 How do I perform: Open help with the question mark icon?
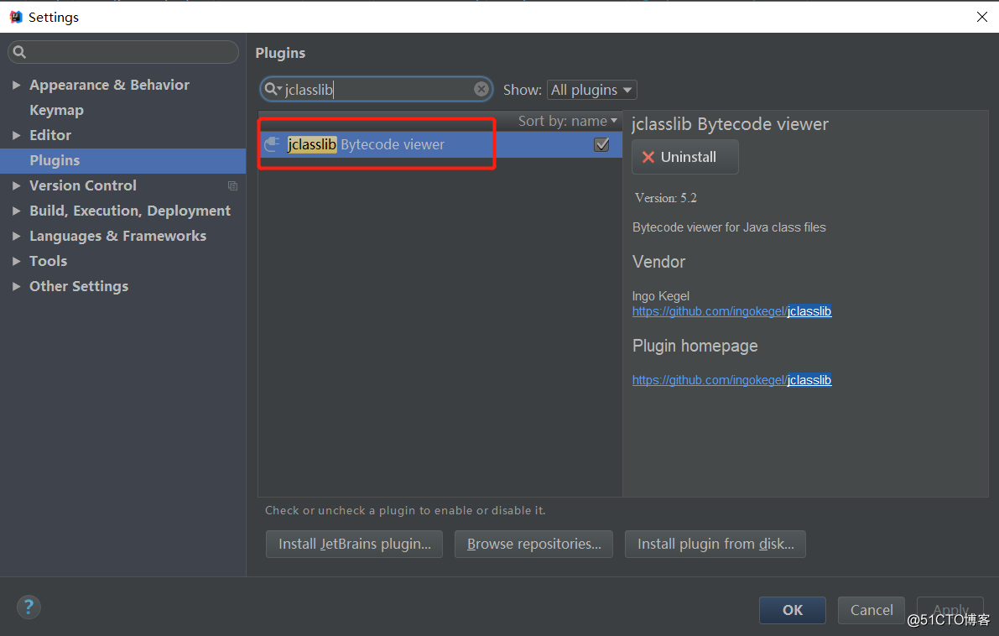coord(29,607)
